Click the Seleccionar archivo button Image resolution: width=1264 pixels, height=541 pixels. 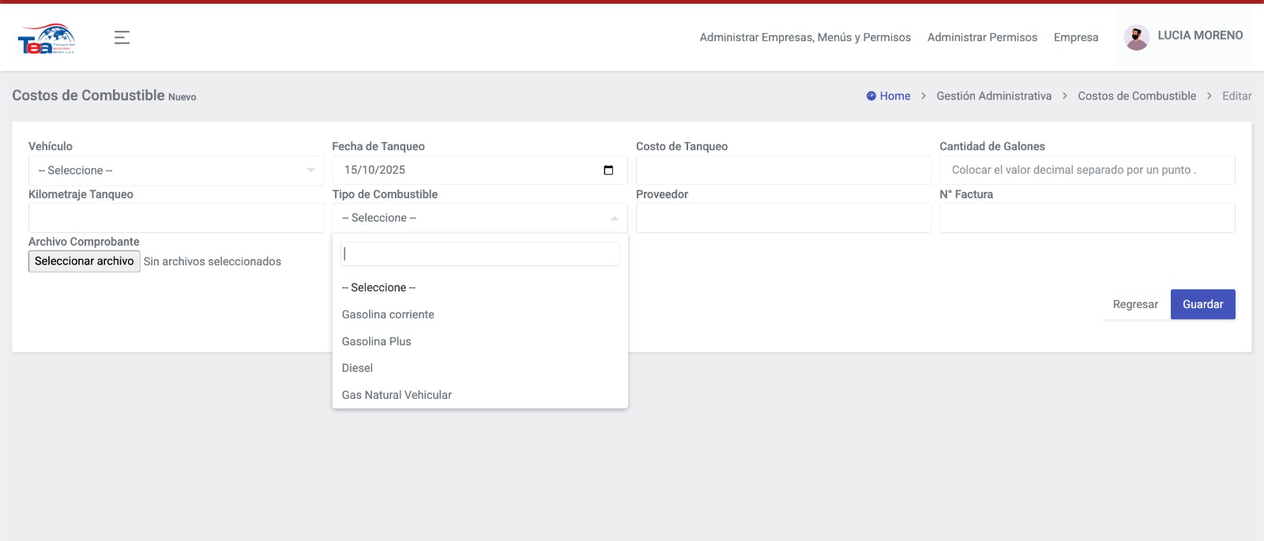point(84,261)
